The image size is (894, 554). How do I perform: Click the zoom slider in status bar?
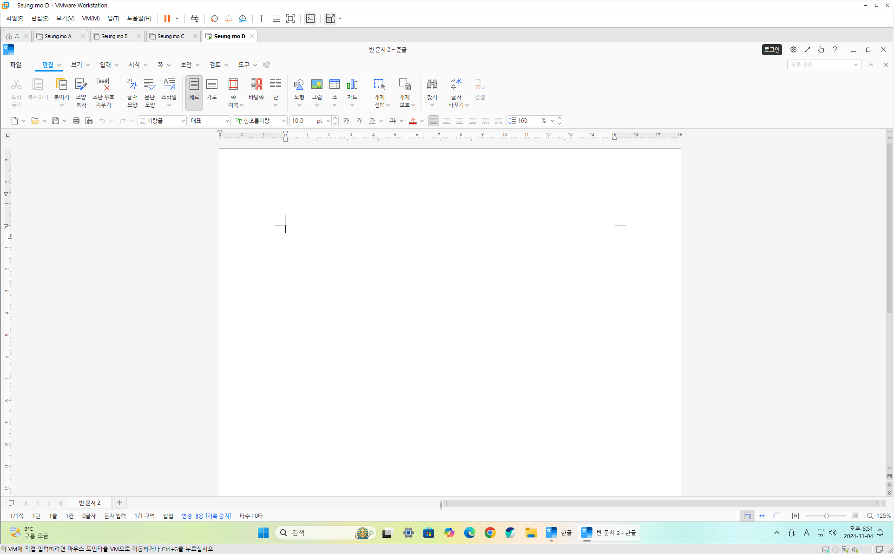(x=826, y=516)
